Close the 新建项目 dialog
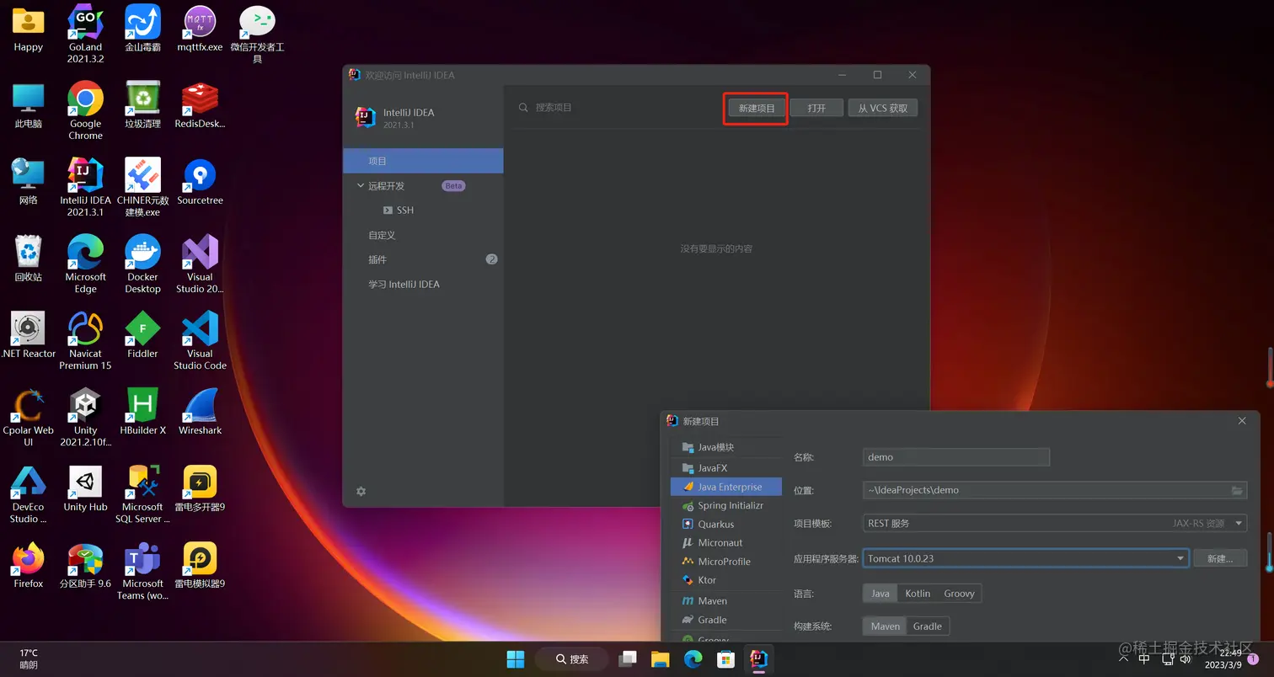1274x677 pixels. tap(1242, 421)
